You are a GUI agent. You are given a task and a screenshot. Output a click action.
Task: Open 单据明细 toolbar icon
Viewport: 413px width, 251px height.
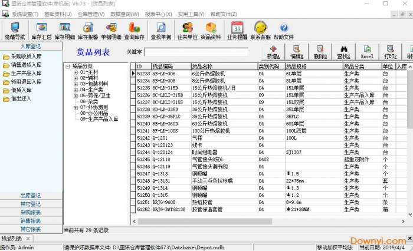click(111, 31)
